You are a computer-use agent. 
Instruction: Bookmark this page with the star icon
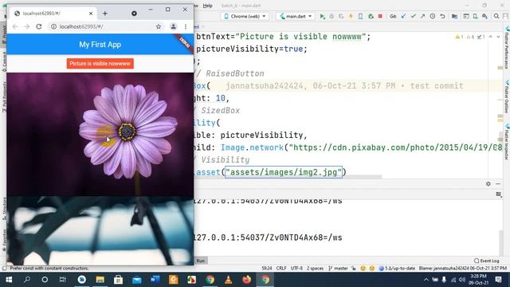click(x=159, y=26)
